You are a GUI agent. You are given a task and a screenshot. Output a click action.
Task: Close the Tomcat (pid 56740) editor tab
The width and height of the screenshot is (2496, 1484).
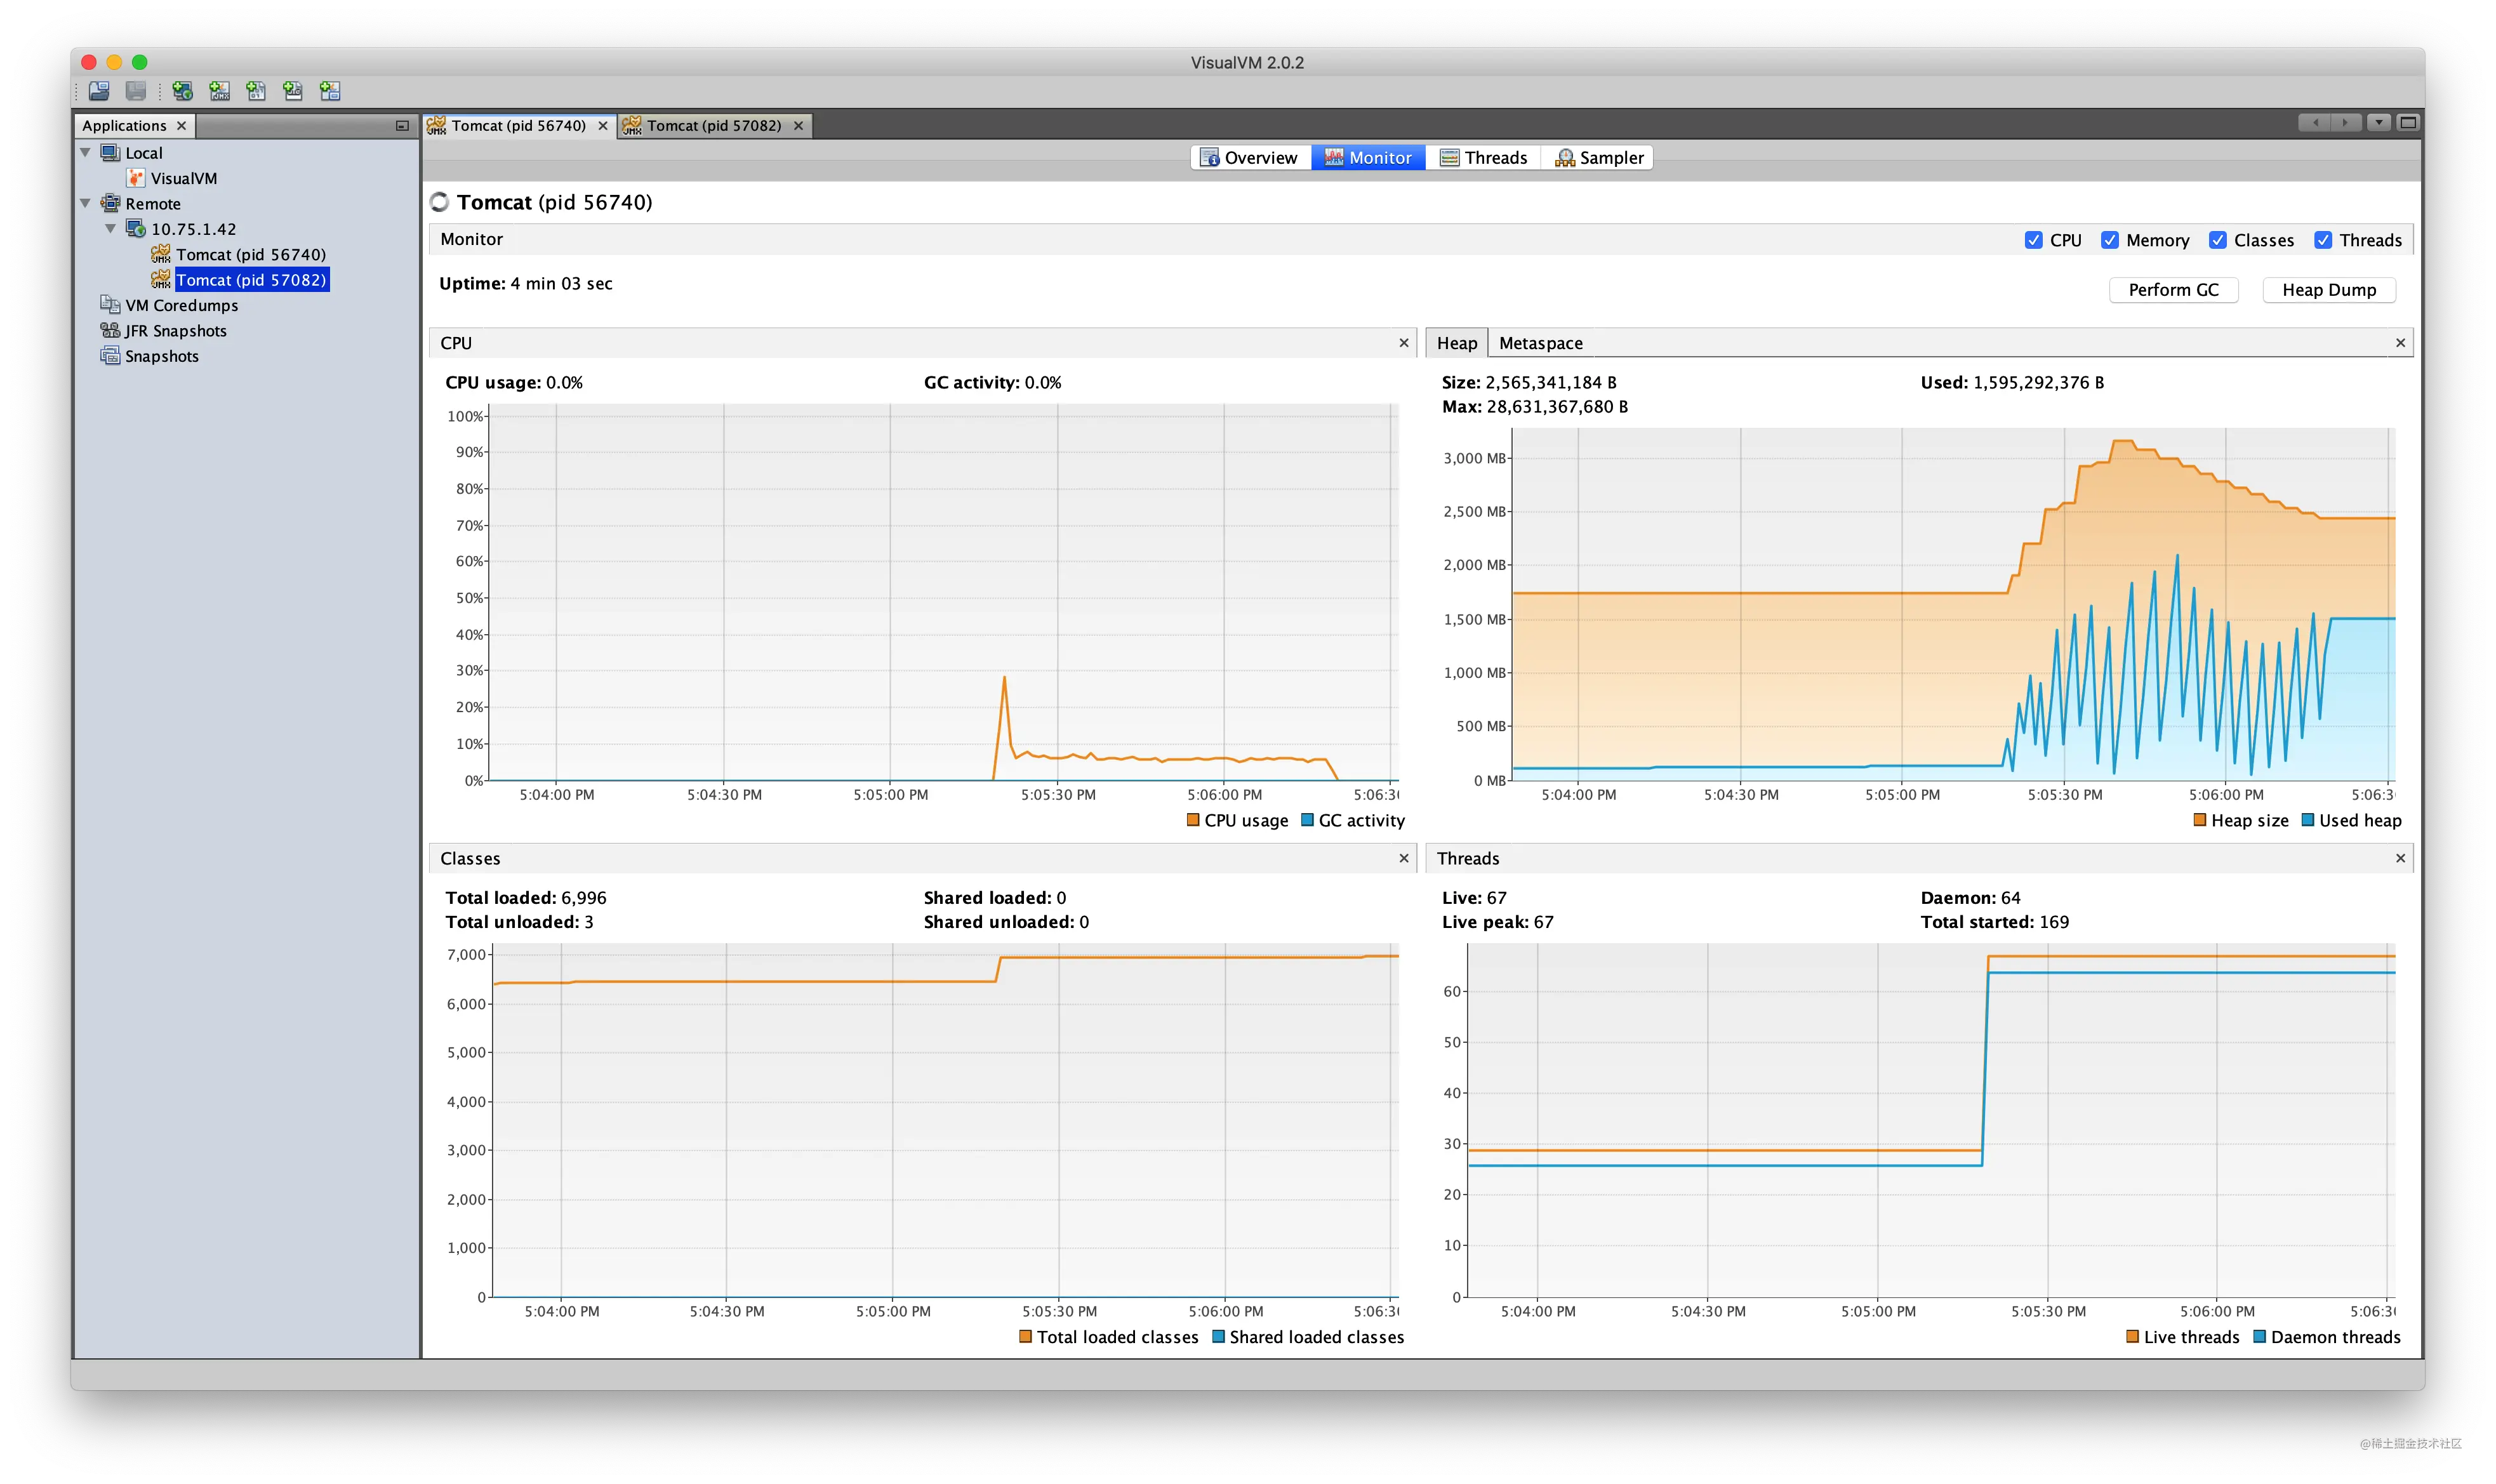(603, 126)
